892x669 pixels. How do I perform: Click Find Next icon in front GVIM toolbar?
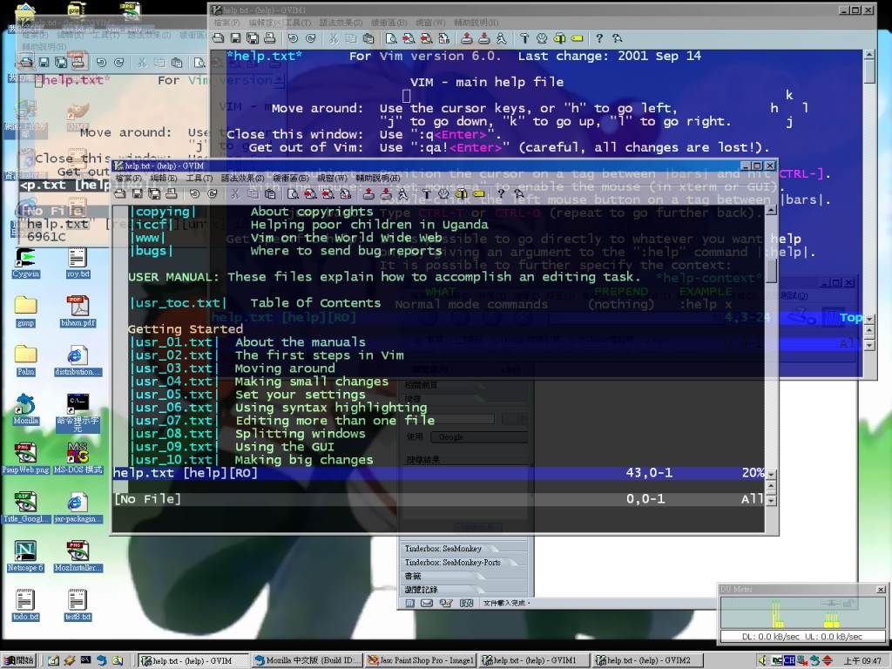tap(311, 194)
